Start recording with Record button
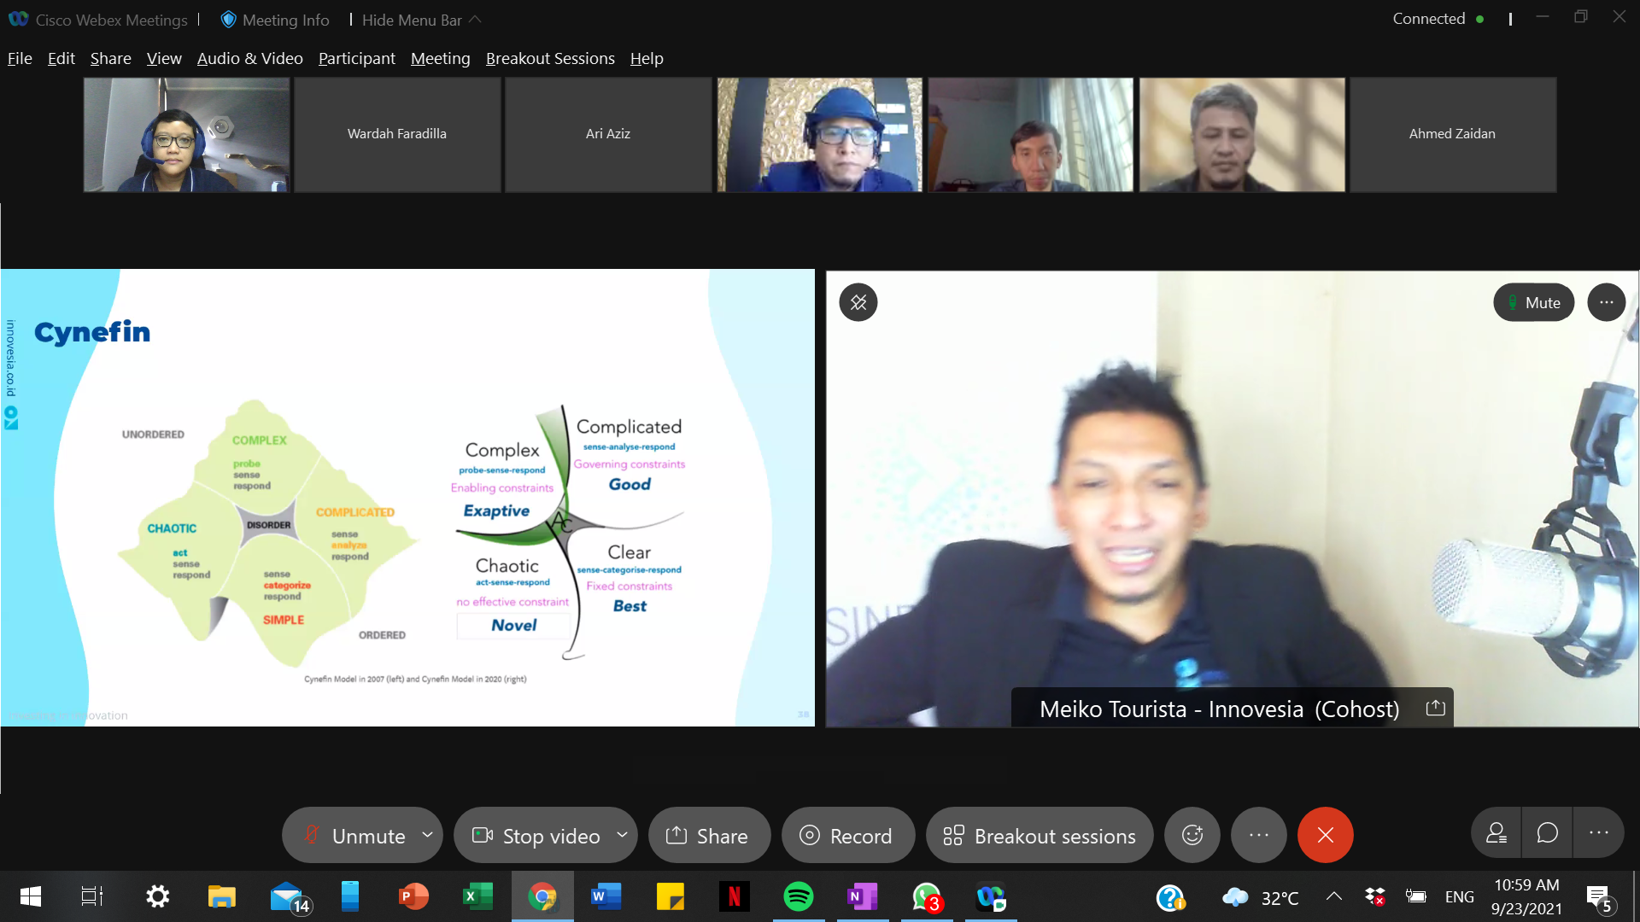The image size is (1640, 922). (847, 836)
